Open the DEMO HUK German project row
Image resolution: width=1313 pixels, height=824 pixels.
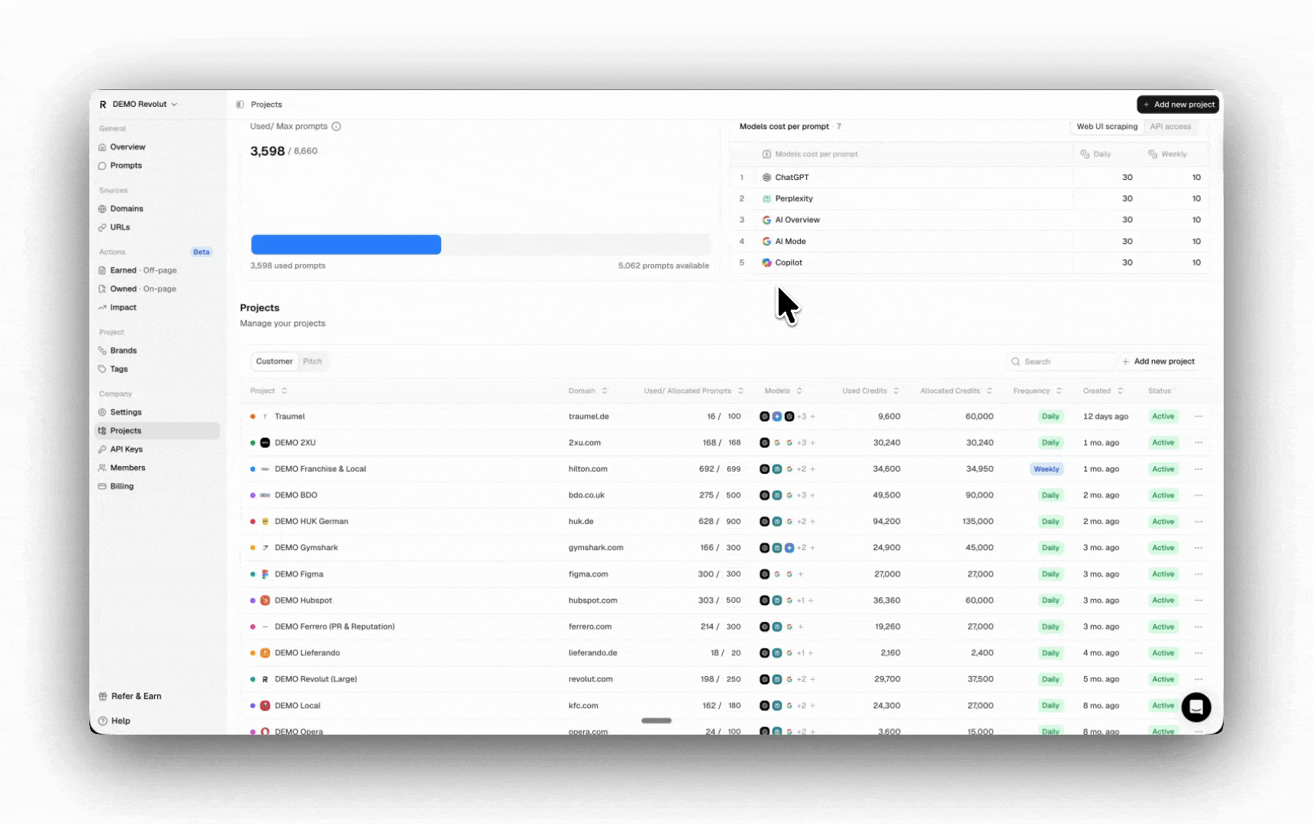pyautogui.click(x=725, y=522)
